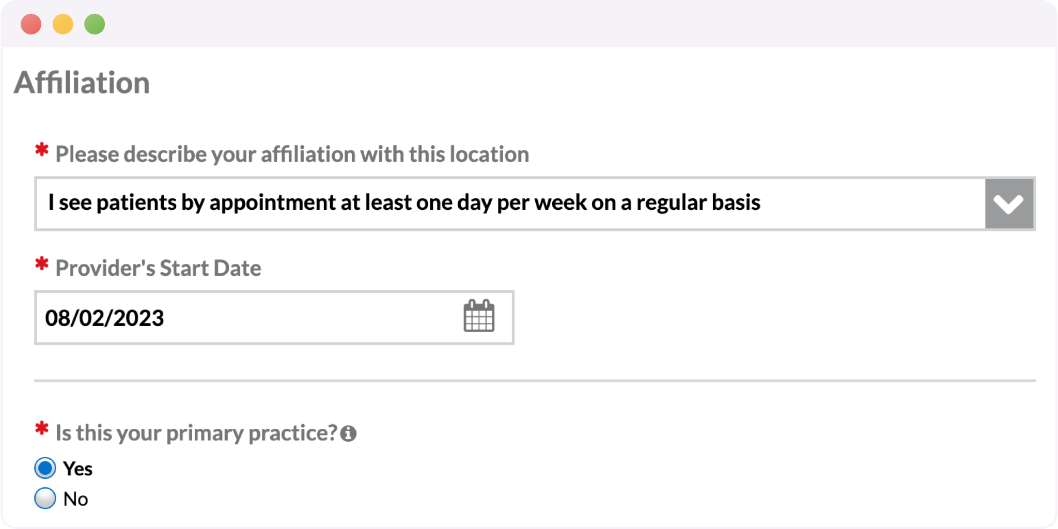The width and height of the screenshot is (1058, 529).
Task: Click the yellow minimize window button
Action: tap(63, 24)
